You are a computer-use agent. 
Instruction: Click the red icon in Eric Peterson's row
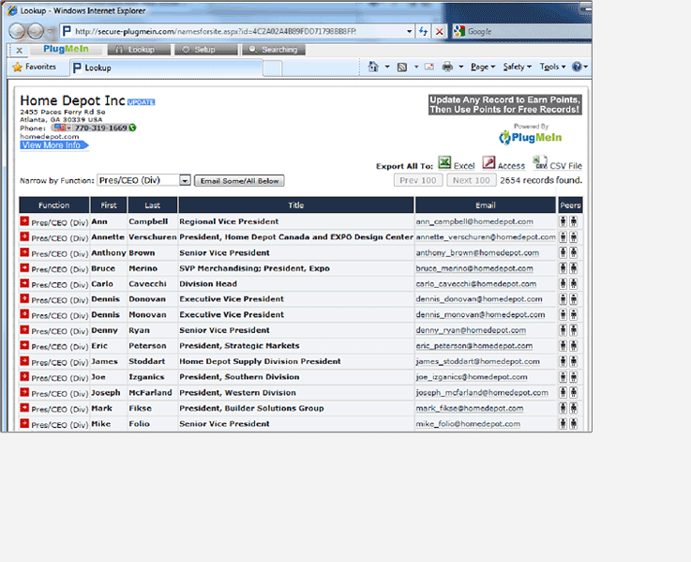coord(24,345)
